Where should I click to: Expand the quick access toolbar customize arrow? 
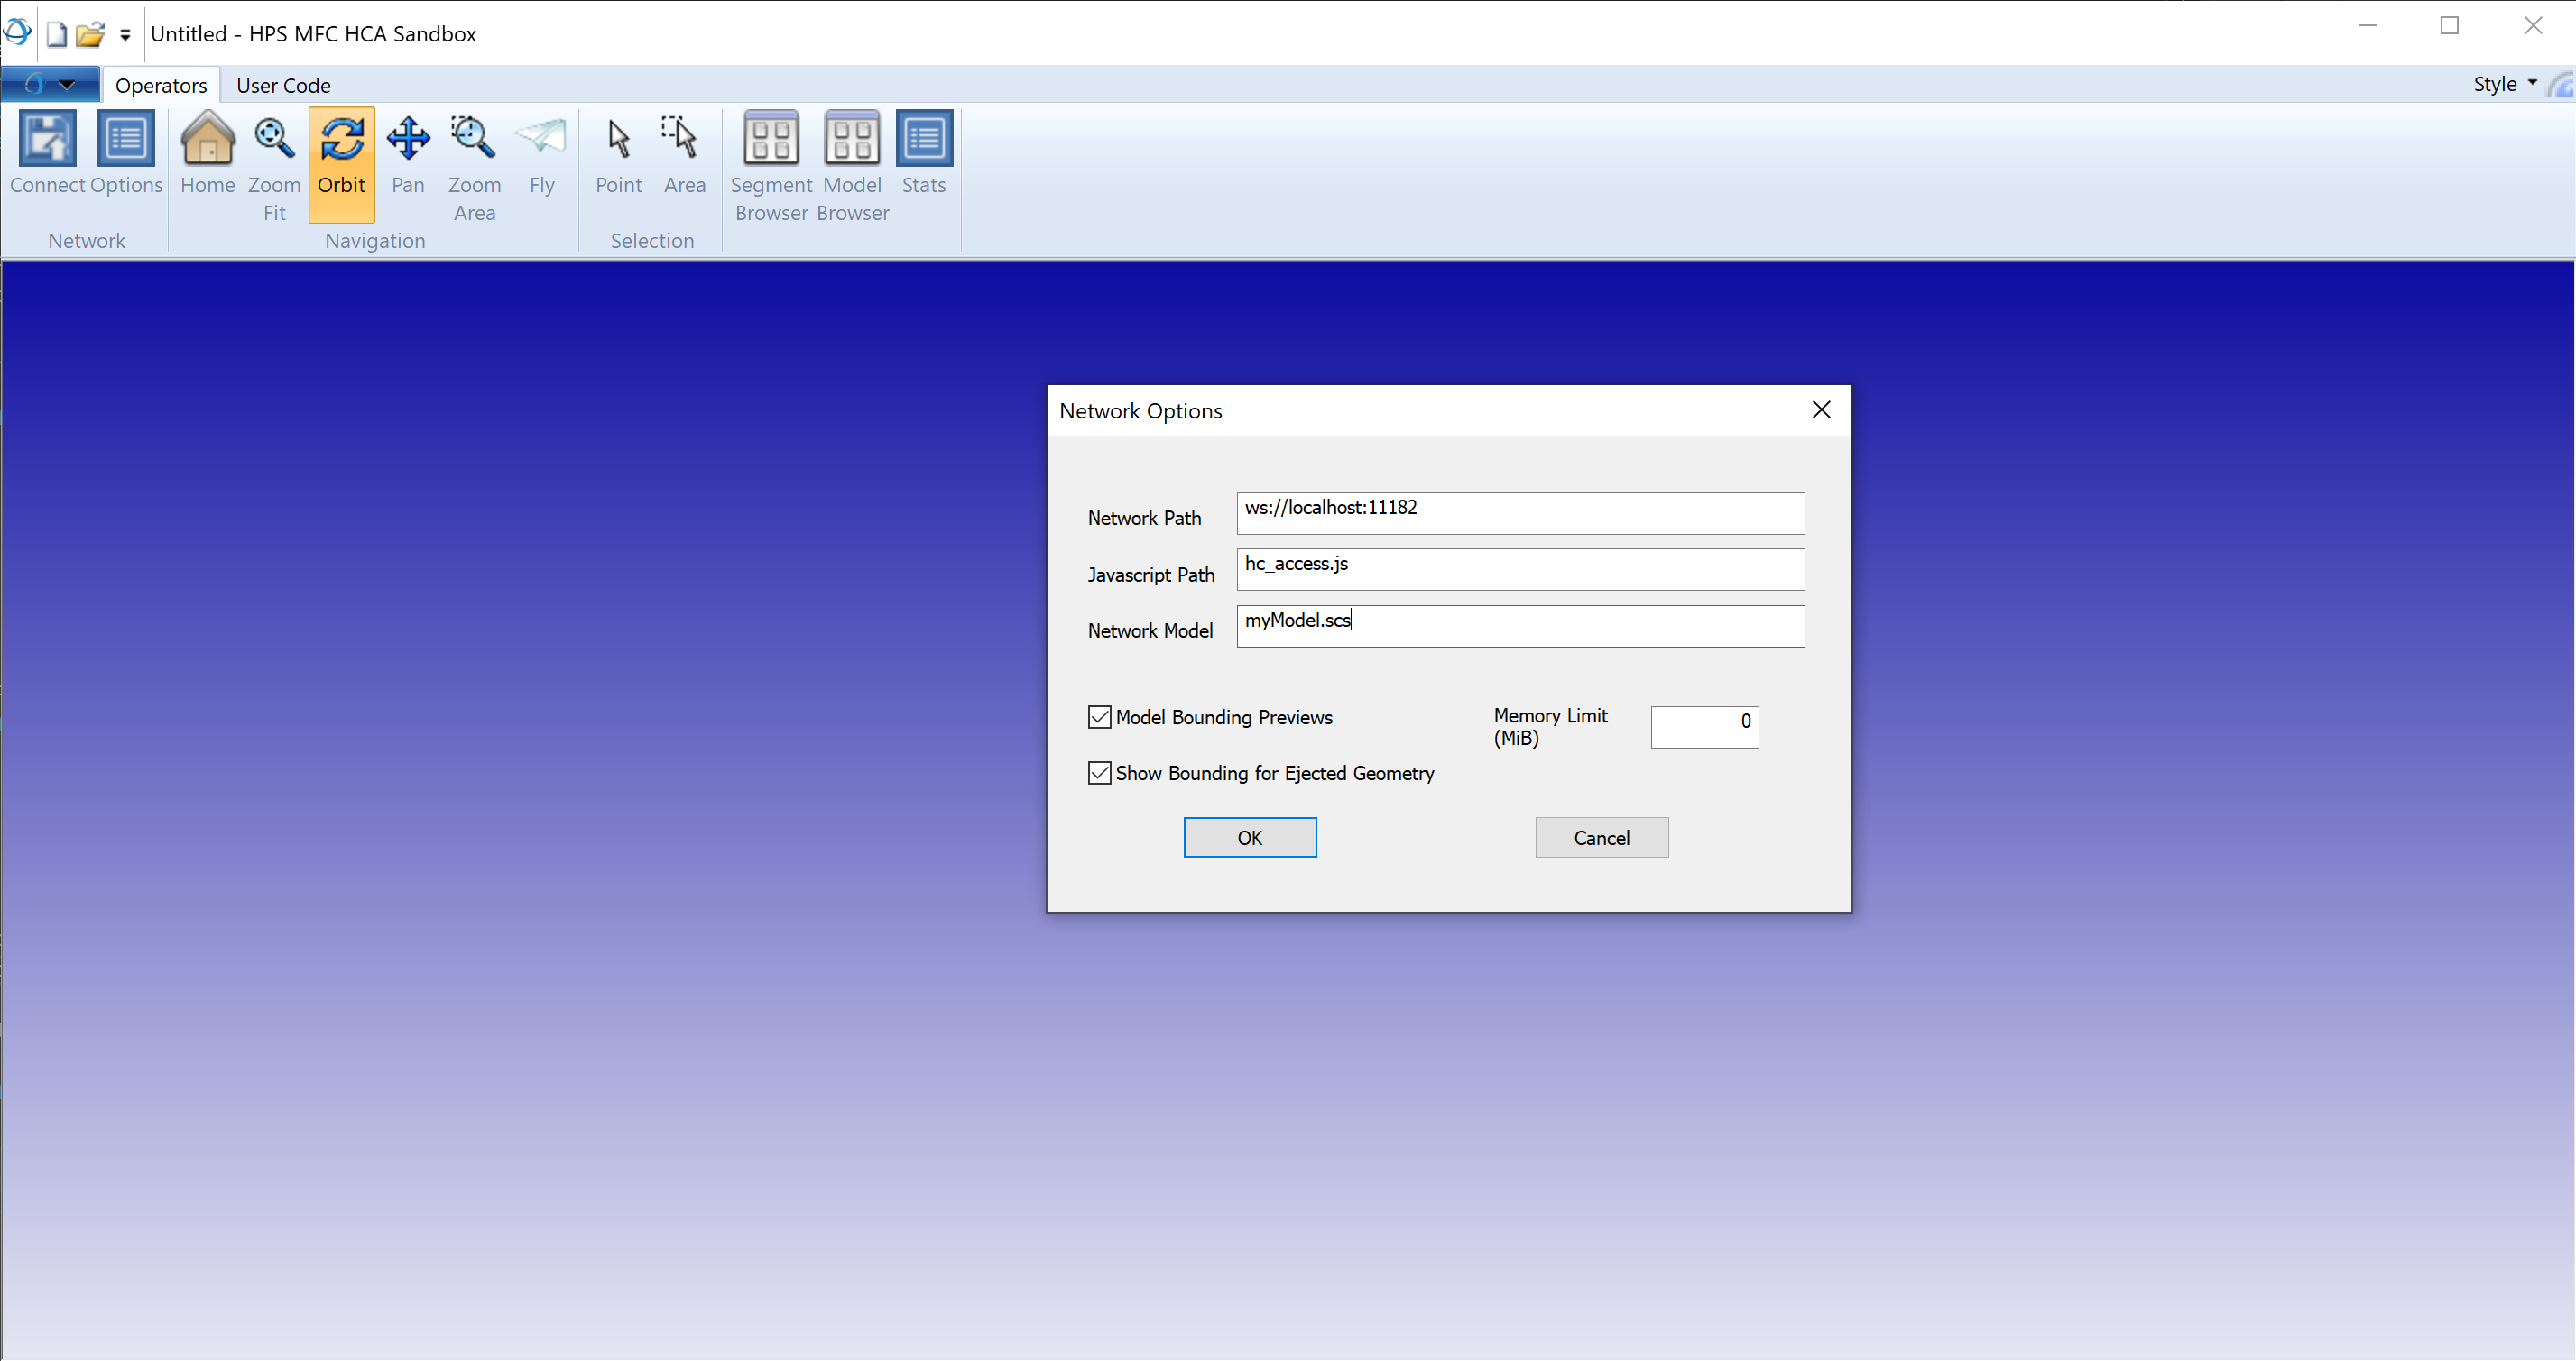pos(124,34)
